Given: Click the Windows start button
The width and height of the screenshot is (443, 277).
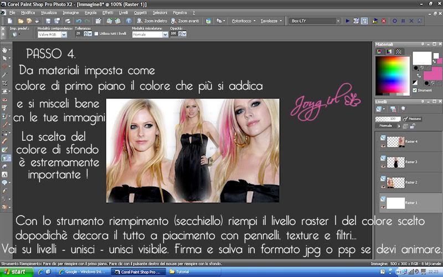Looking at the screenshot, I should [x=17, y=272].
